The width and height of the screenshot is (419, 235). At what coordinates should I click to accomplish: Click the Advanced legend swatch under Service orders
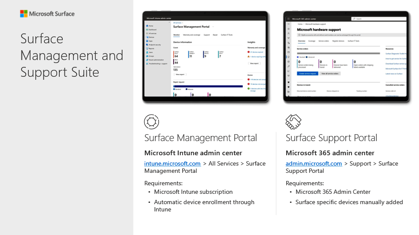click(x=306, y=57)
